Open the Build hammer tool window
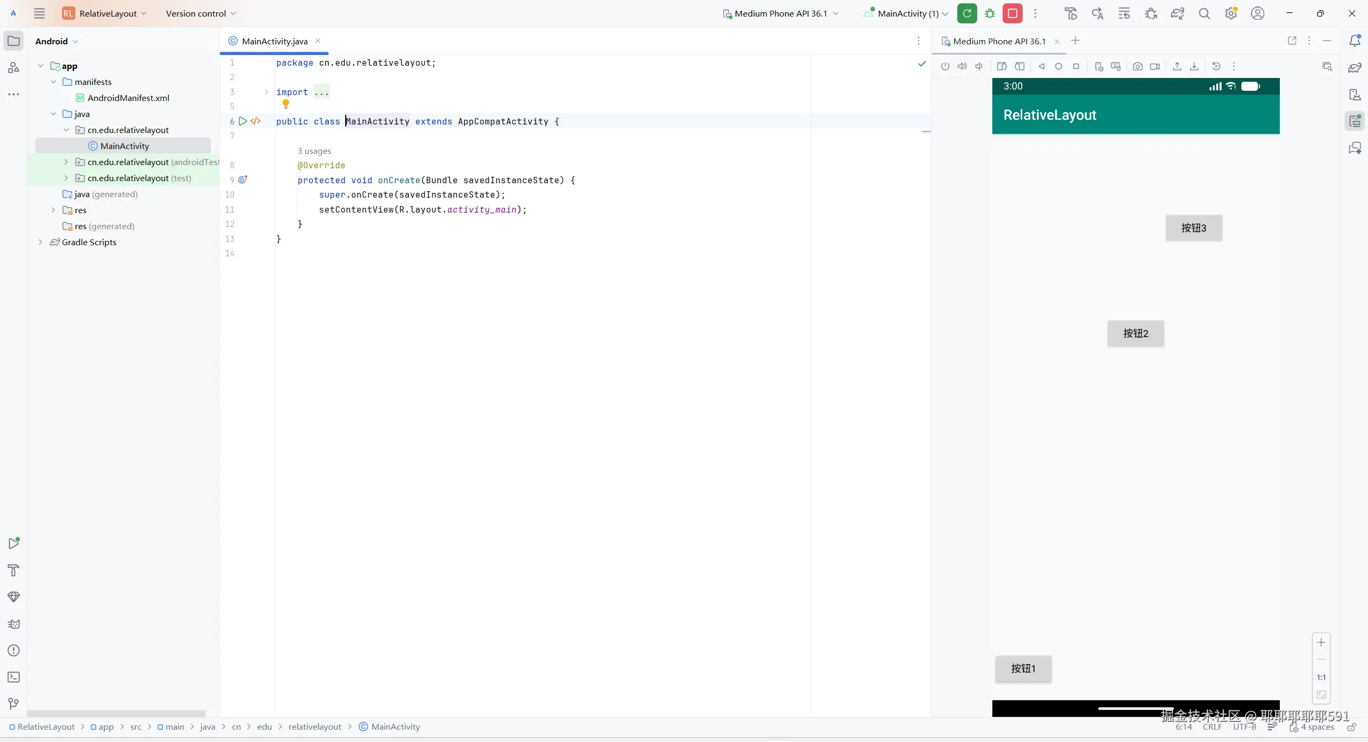The width and height of the screenshot is (1368, 742). click(14, 570)
